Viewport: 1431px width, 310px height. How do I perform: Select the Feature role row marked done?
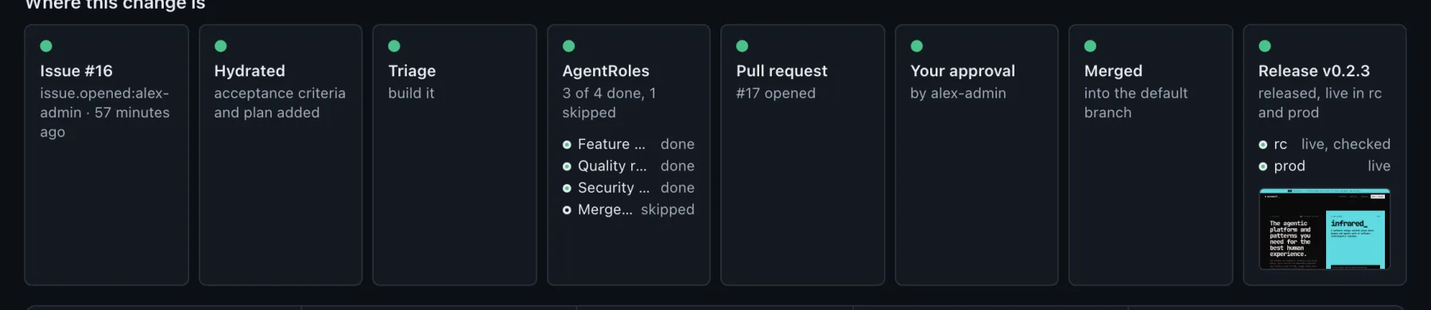pyautogui.click(x=628, y=144)
